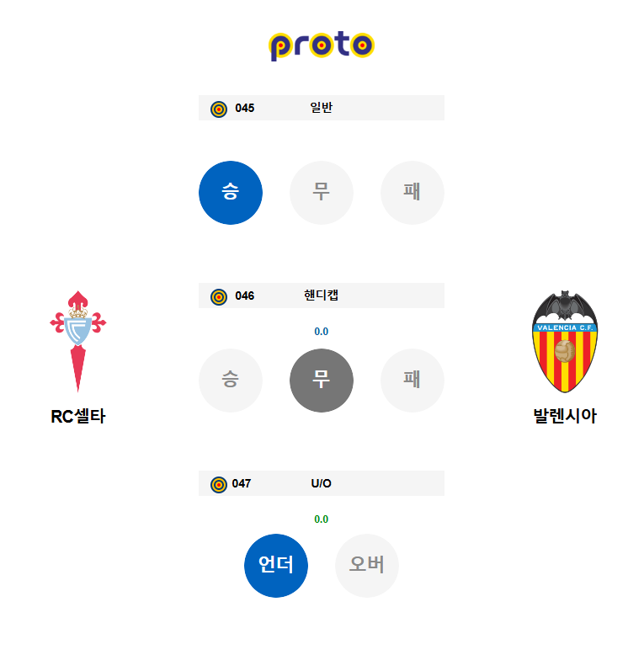
Task: Click the 046 핸디캡 header bar
Action: click(x=322, y=296)
